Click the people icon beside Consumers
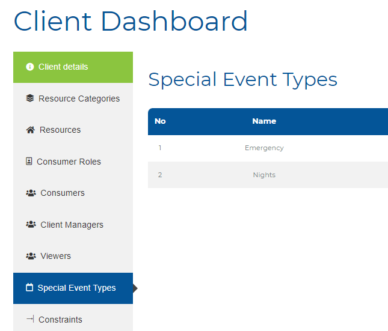The width and height of the screenshot is (388, 331). [31, 193]
